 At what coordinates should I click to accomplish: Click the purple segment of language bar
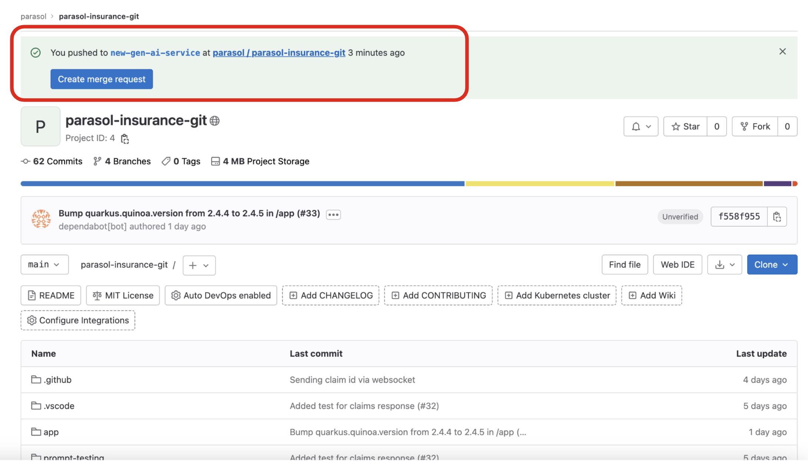(778, 184)
